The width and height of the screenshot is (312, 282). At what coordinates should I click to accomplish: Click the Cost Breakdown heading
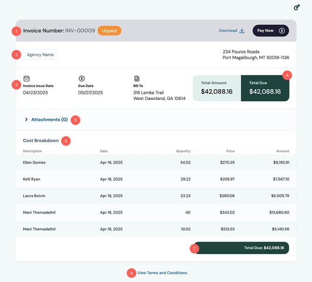41,140
